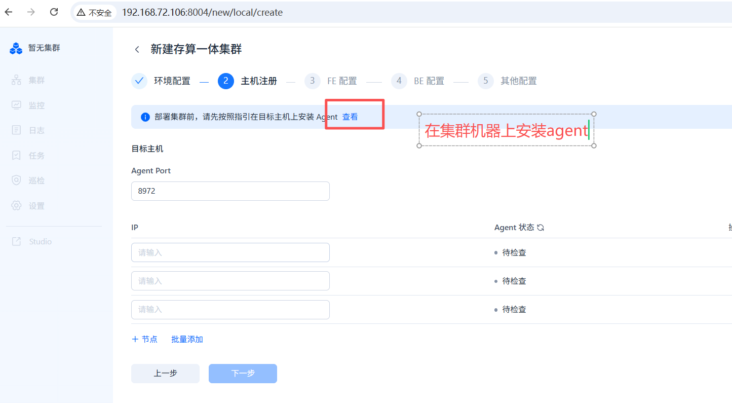This screenshot has width=732, height=403.
Task: Click the Studio external link icon
Action: [16, 241]
